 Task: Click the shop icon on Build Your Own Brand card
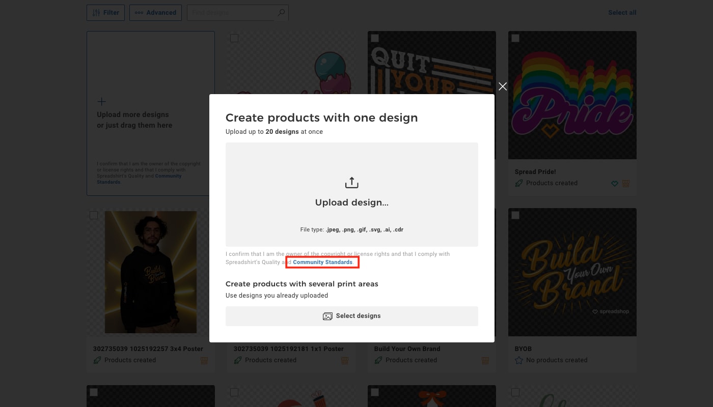485,360
